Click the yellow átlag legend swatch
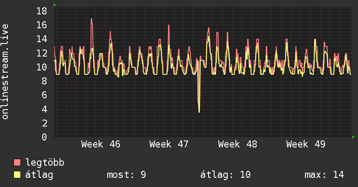Screen dimensions: 358x187 17,175
